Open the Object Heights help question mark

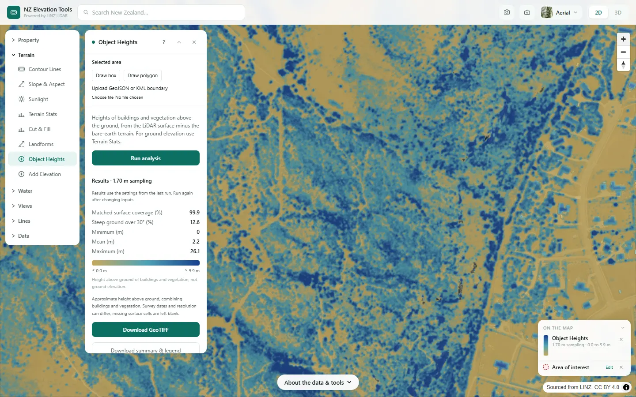tap(164, 42)
